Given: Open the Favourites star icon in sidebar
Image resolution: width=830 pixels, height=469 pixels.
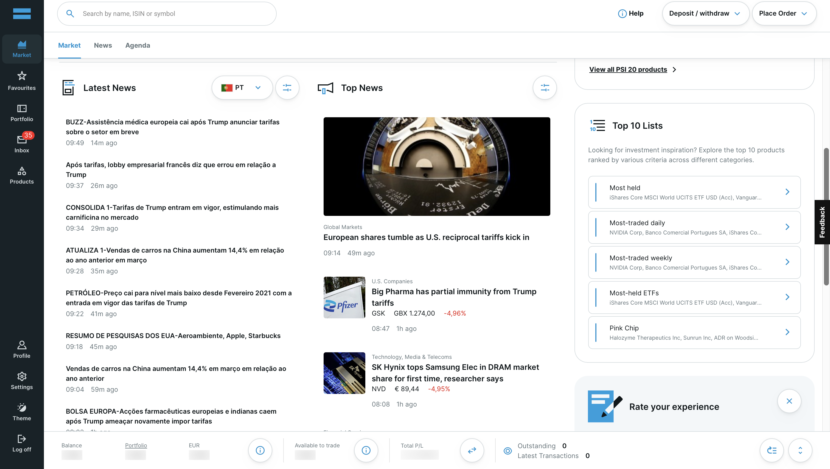Looking at the screenshot, I should [22, 80].
